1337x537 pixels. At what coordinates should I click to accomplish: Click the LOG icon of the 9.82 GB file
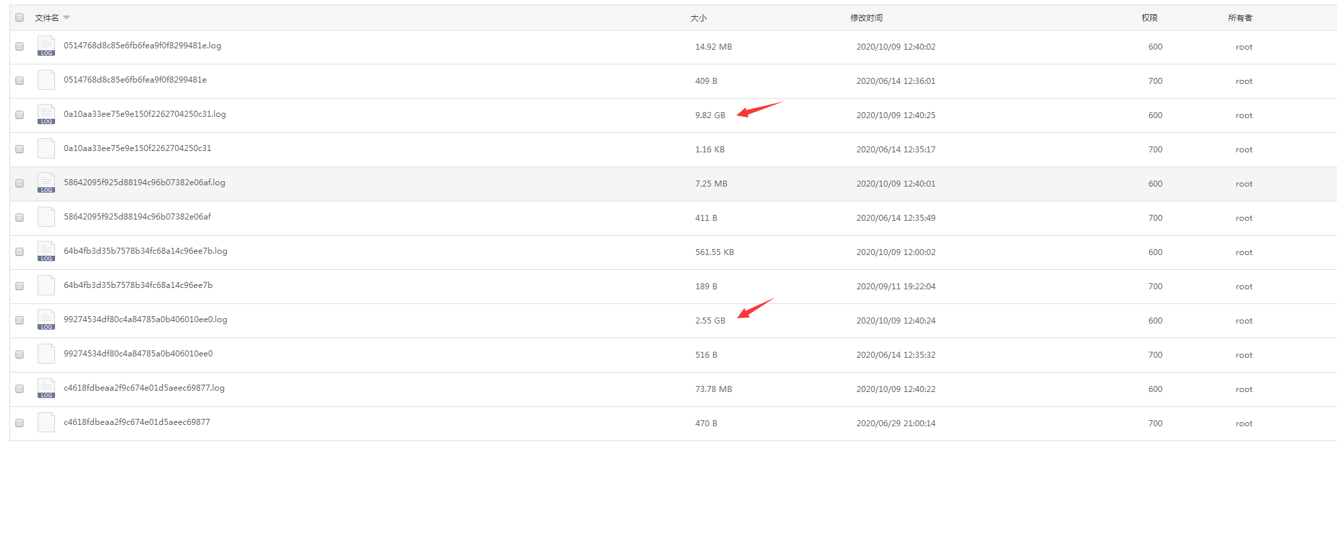pos(46,115)
